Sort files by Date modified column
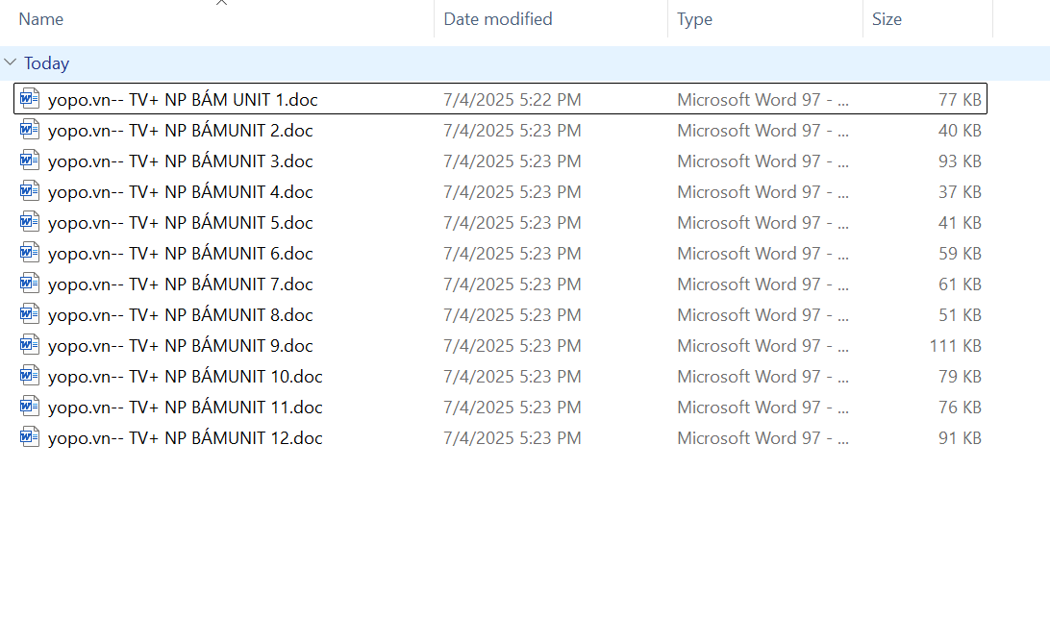Image resolution: width=1050 pixels, height=618 pixels. (x=497, y=19)
